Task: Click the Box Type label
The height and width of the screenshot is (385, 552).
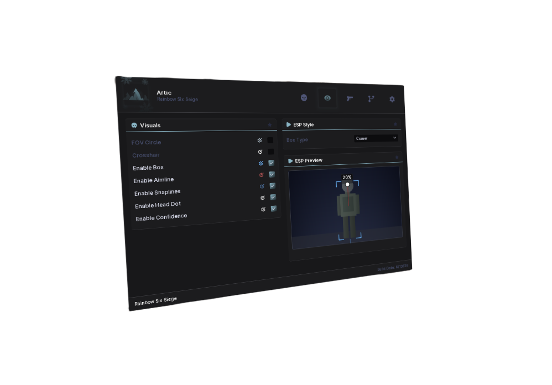Action: 297,140
